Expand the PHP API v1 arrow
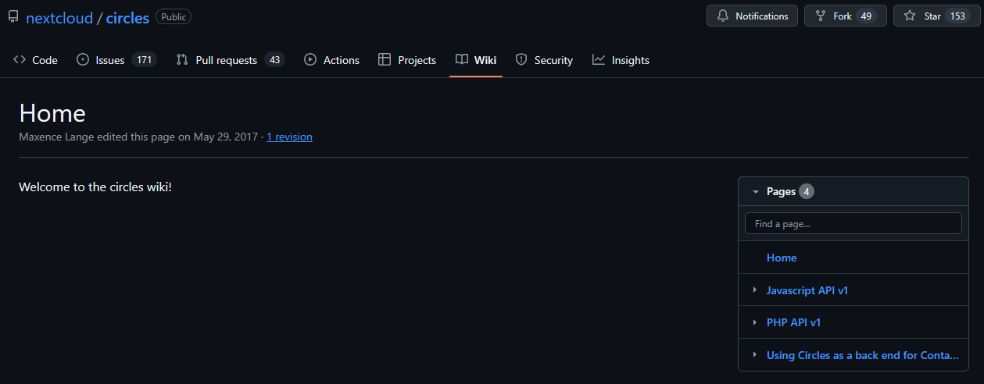The width and height of the screenshot is (984, 384). tap(755, 322)
